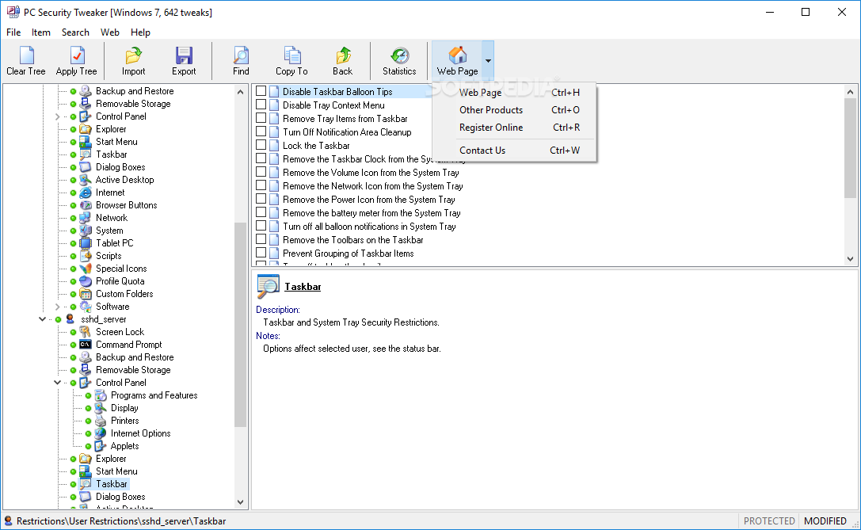Check Remove the Power Icon option
This screenshot has width=861, height=530.
pyautogui.click(x=261, y=199)
